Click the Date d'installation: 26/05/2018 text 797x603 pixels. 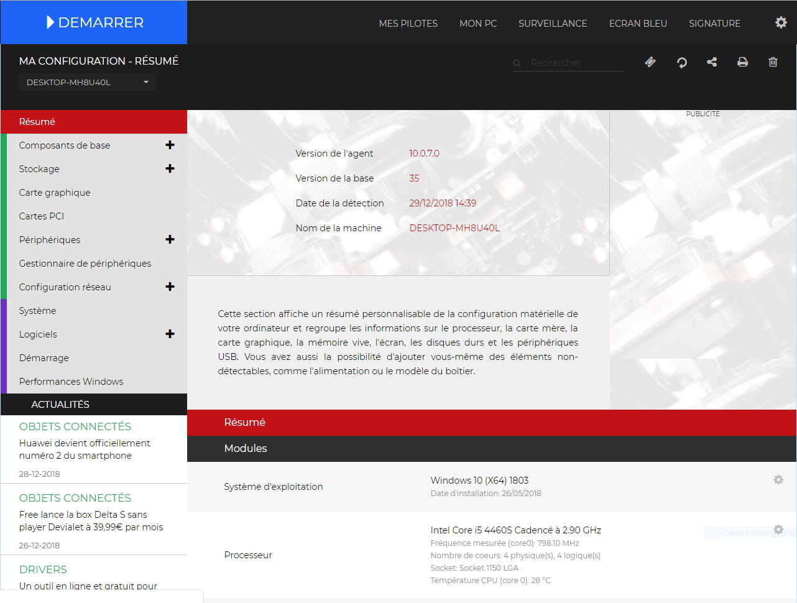486,494
